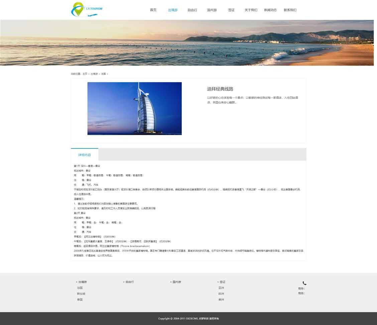Expand the footer + 国内游 section
This screenshot has width=377, height=325.
(175, 282)
